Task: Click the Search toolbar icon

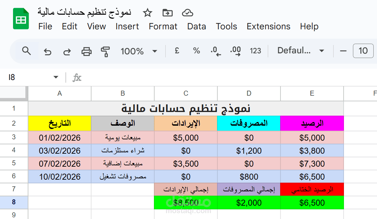Action: point(27,51)
